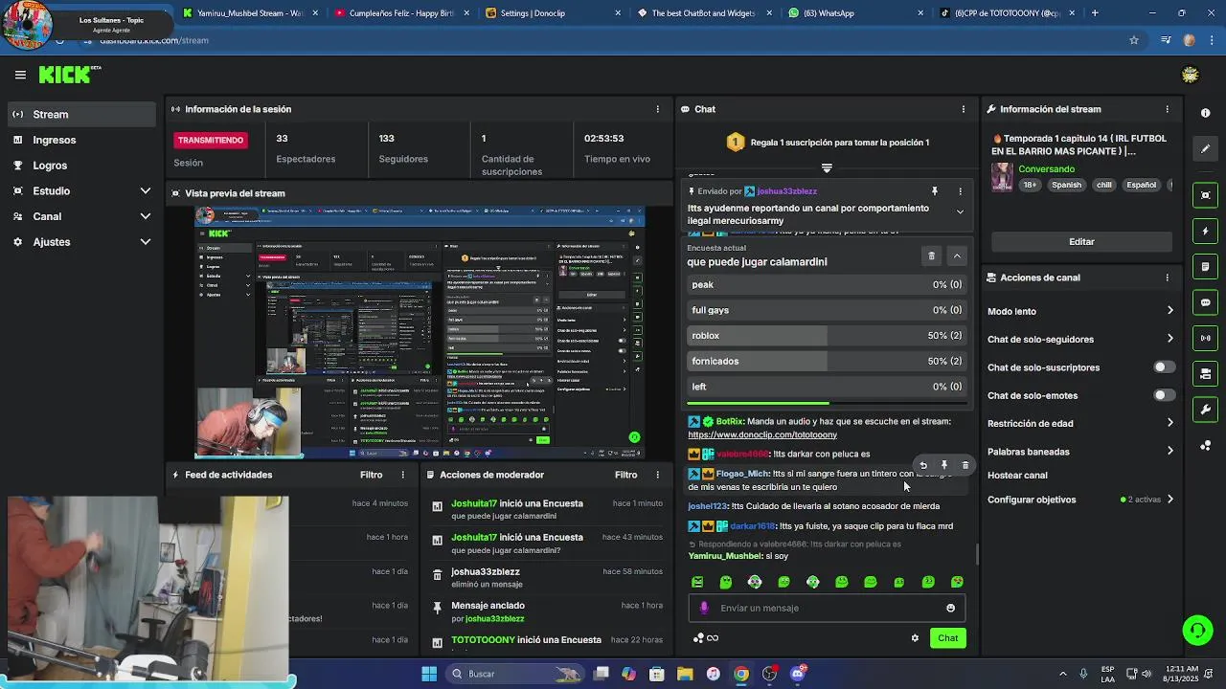Click Filtro in Feed de actividades
Image resolution: width=1226 pixels, height=689 pixels.
pos(371,475)
